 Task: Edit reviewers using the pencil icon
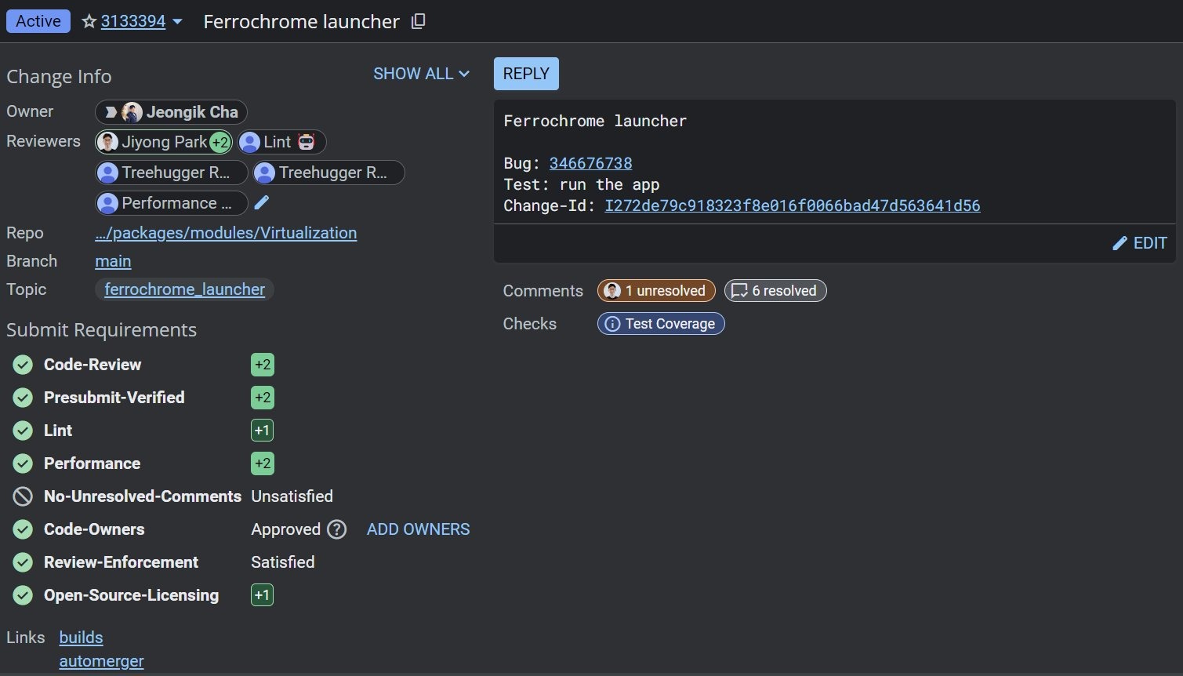[262, 203]
